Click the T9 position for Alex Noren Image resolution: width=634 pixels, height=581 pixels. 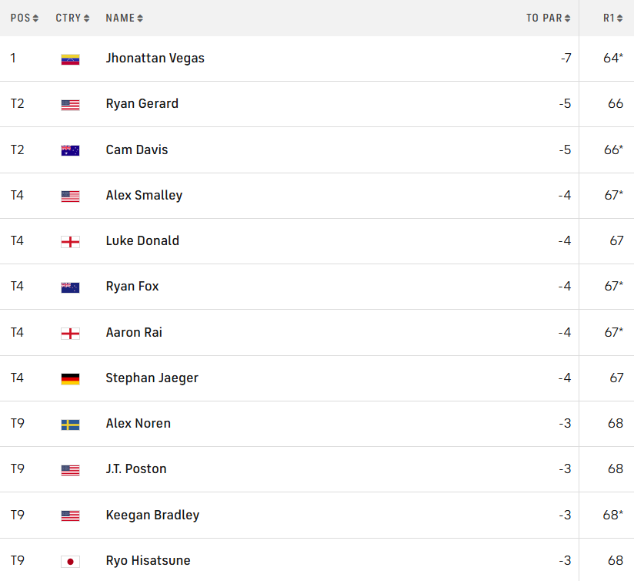[x=18, y=424]
